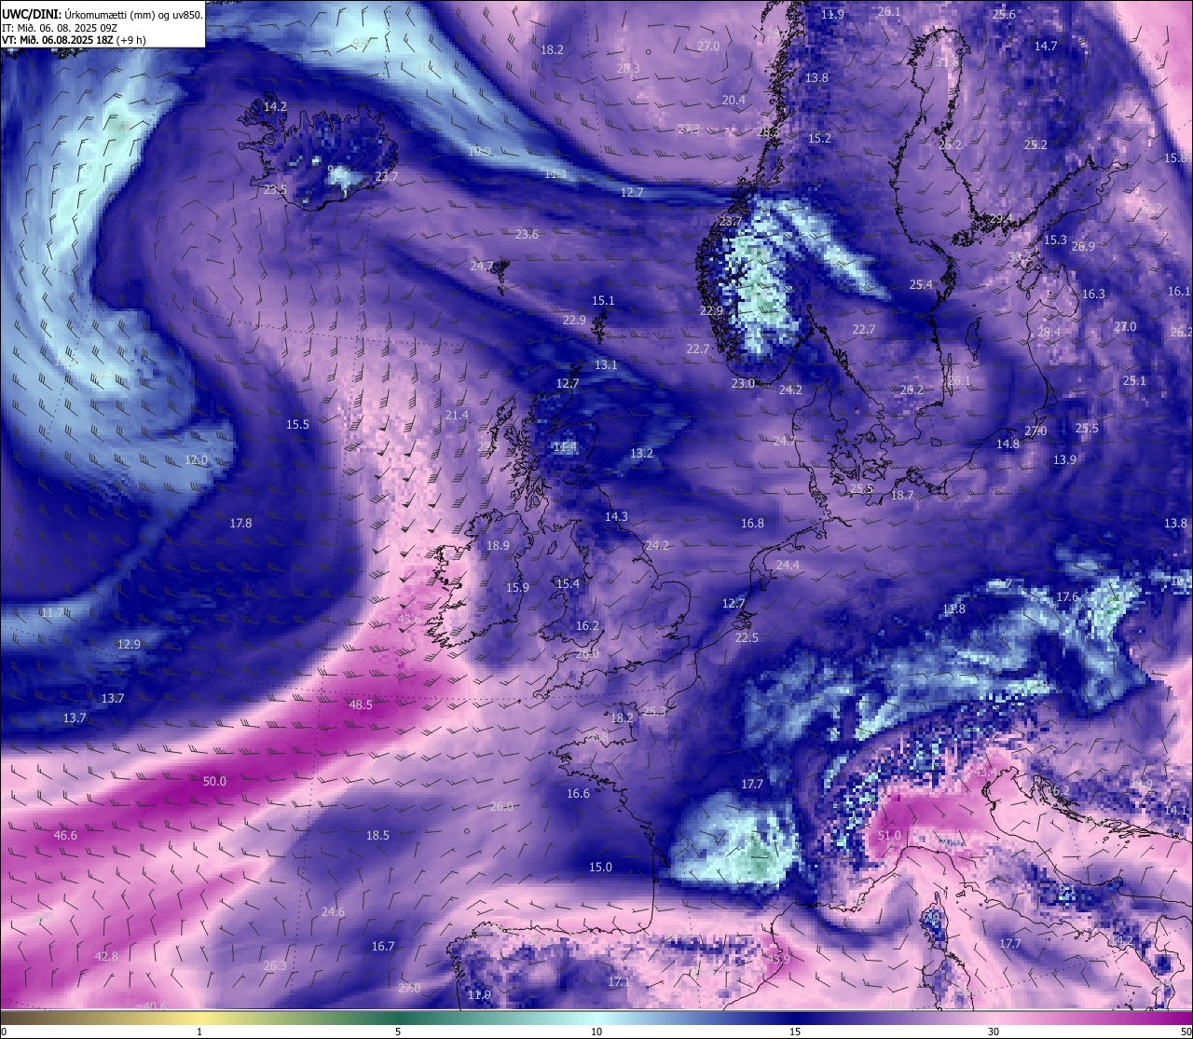
Task: Click the UWC/DINI title line in the header box
Action: (x=103, y=14)
